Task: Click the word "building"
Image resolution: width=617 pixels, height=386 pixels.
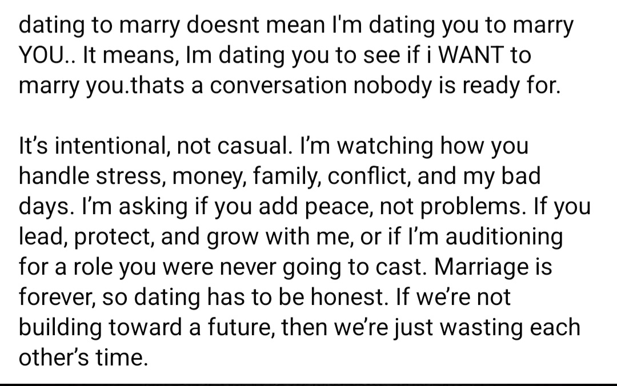Action: [60, 328]
